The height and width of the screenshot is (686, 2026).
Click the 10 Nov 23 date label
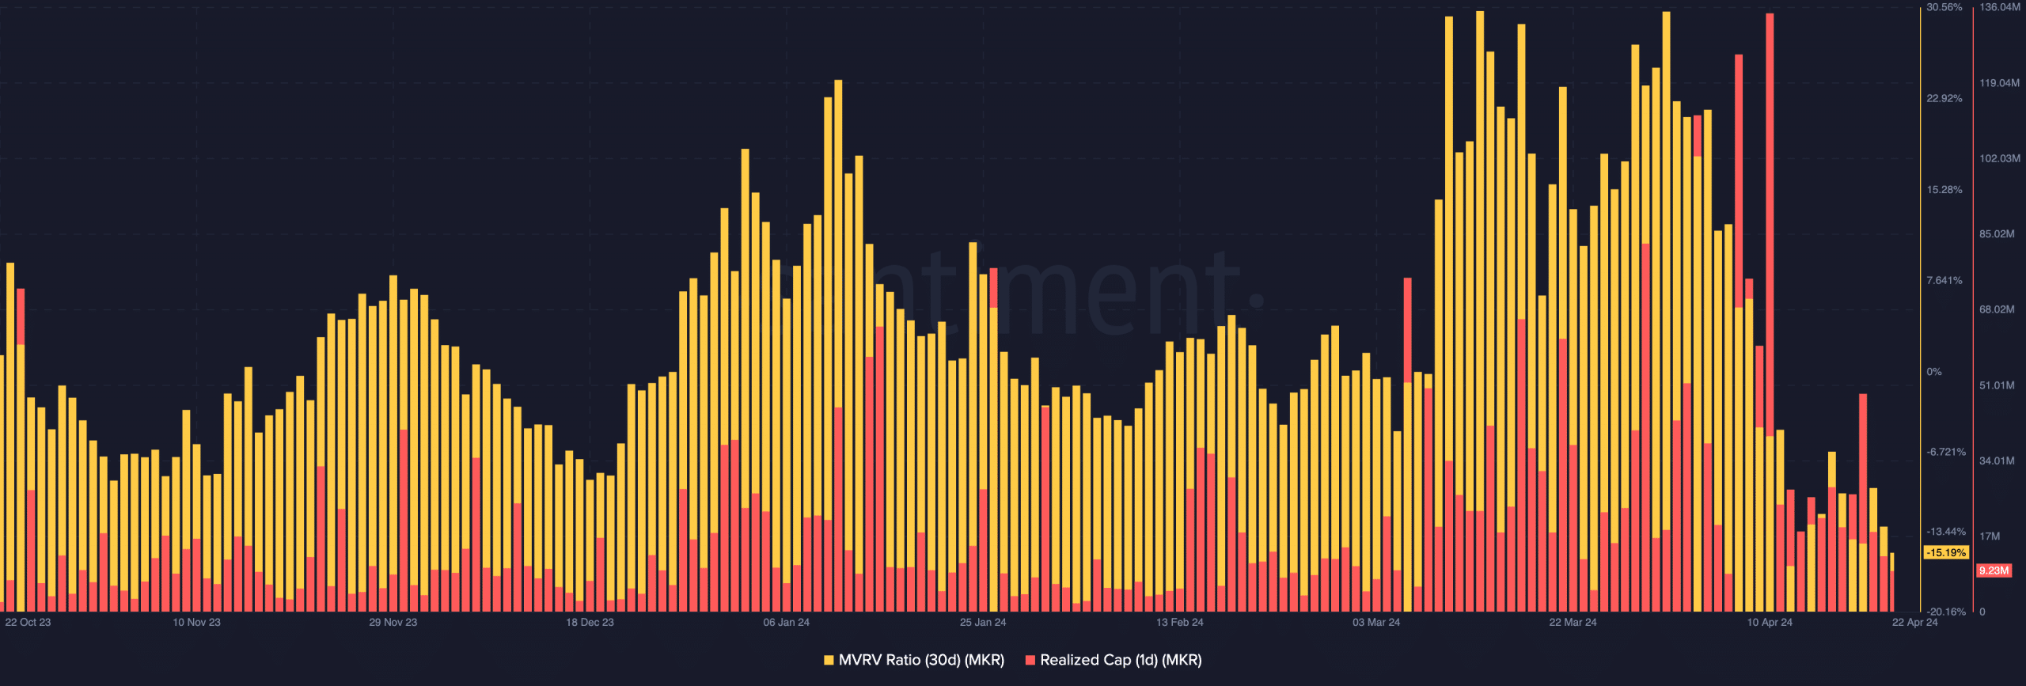(196, 623)
